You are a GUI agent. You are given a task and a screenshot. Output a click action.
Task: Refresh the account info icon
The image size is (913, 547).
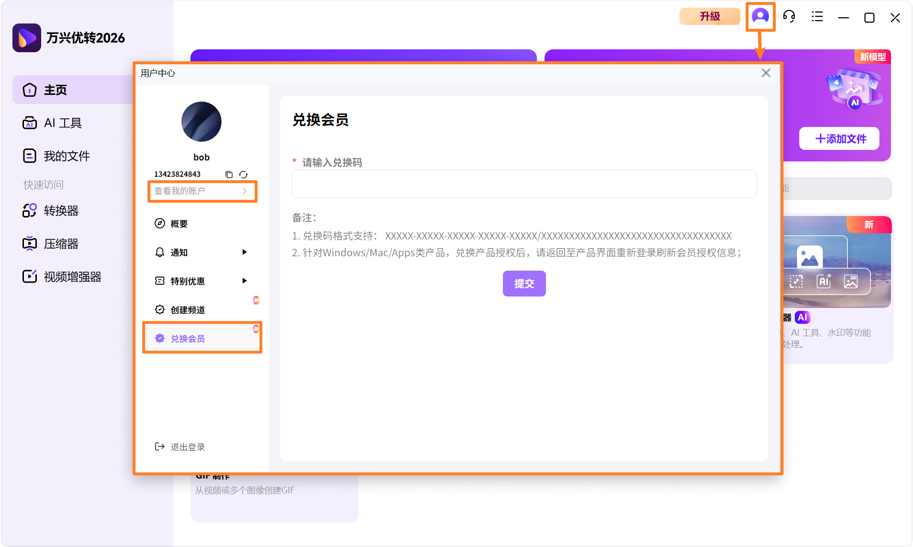pos(244,174)
